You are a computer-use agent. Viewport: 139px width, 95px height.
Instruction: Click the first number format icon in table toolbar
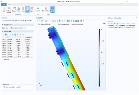[x=3, y=34]
